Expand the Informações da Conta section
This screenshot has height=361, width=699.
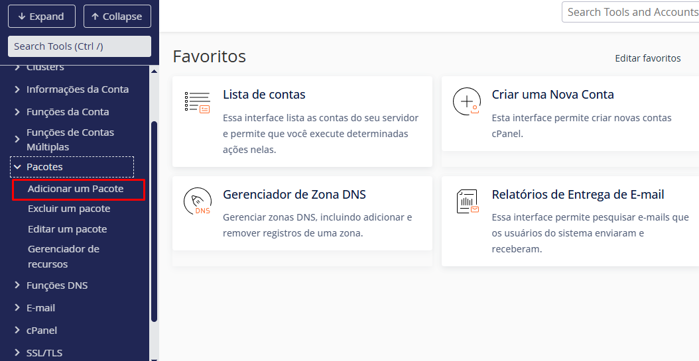click(x=77, y=89)
